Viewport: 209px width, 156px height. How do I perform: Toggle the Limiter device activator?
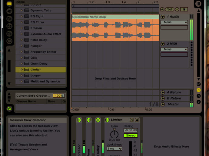pyautogui.click(x=108, y=120)
